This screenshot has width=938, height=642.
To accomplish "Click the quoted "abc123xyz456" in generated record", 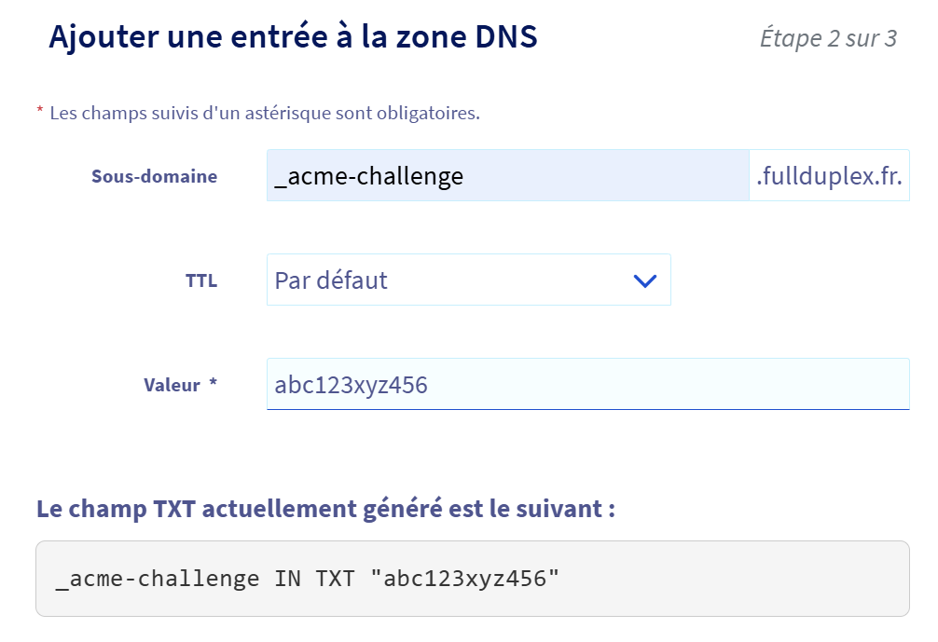I will [x=465, y=579].
